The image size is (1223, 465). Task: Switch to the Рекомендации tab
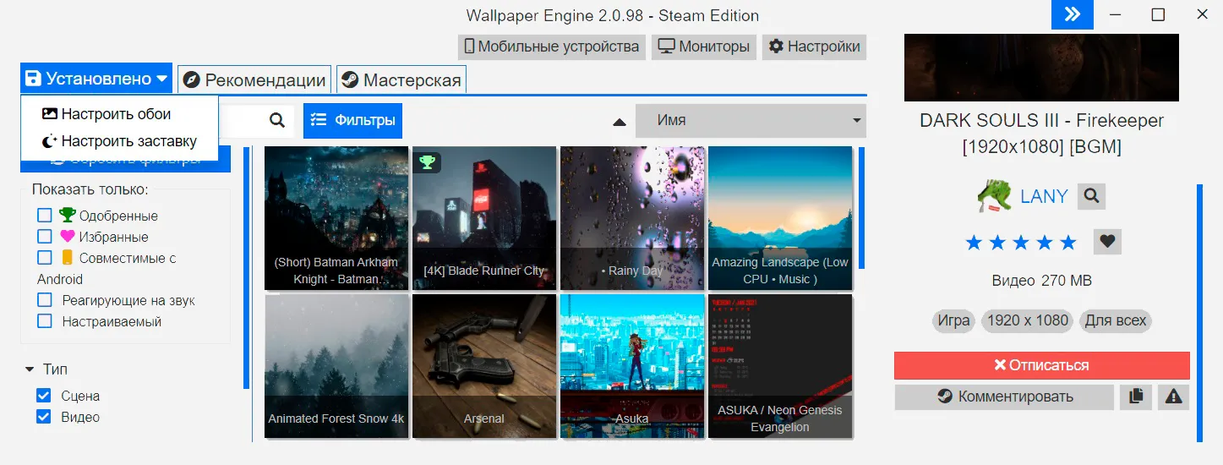point(254,80)
